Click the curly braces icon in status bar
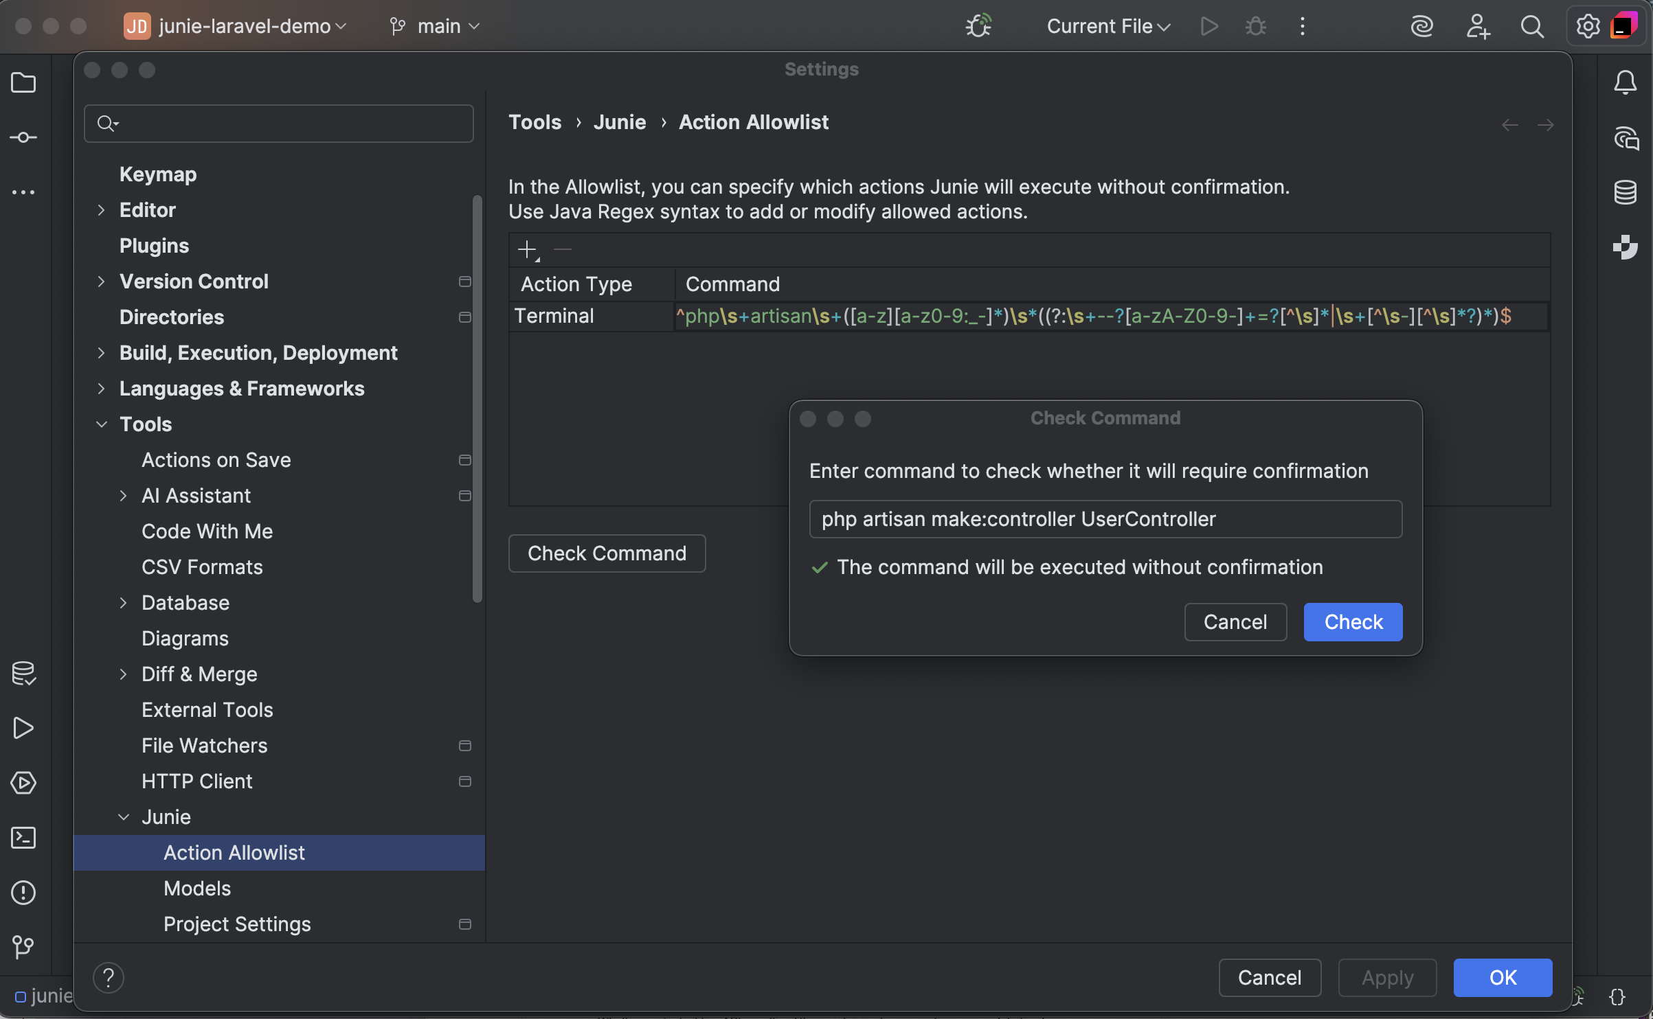Viewport: 1653px width, 1019px height. tap(1618, 997)
